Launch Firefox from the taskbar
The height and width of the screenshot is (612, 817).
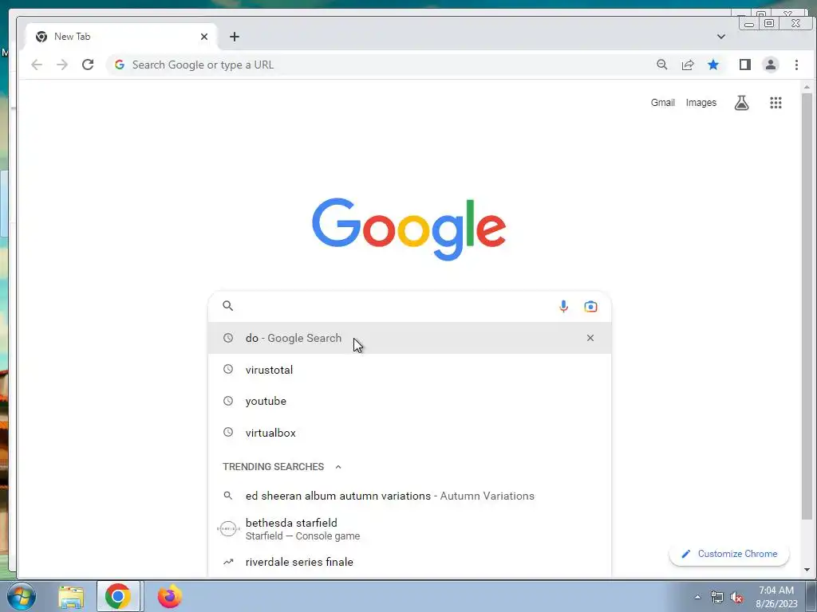pos(169,596)
